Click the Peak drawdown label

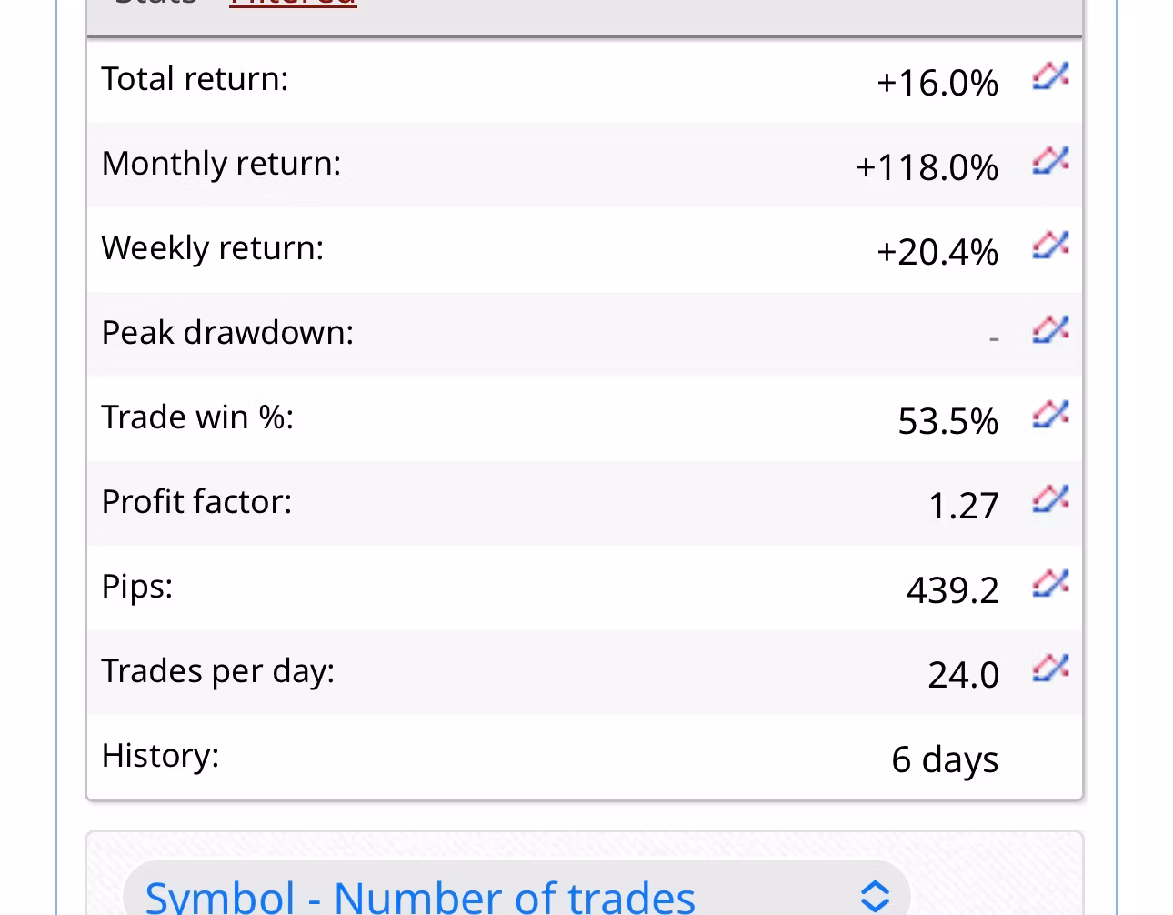[x=227, y=333]
